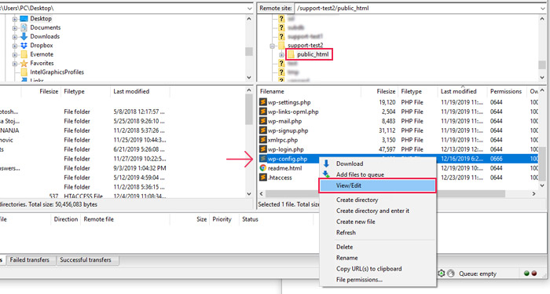The width and height of the screenshot is (550, 294).
Task: Click the .htaccess file icon
Action: coord(263,178)
